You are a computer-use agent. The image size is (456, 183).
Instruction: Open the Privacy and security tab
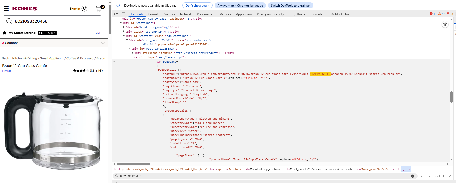pos(270,14)
